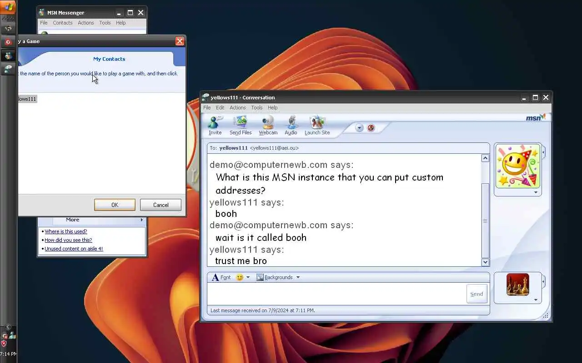This screenshot has width=582, height=363.
Task: Open 'Unused content on aisle 4!' link
Action: pyautogui.click(x=74, y=249)
